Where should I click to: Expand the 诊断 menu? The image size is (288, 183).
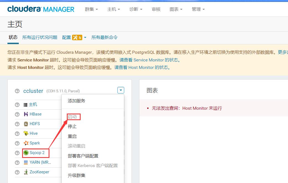pyautogui.click(x=136, y=9)
